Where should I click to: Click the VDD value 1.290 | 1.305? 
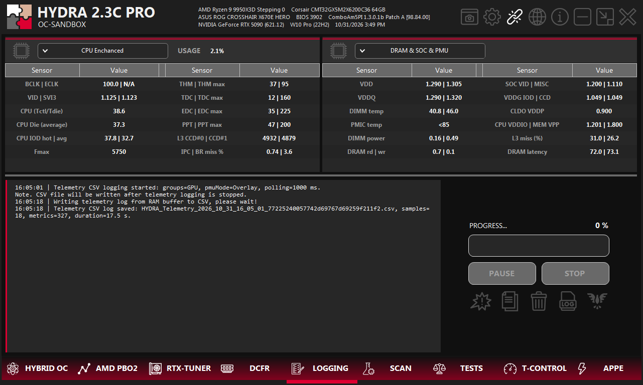tap(444, 84)
